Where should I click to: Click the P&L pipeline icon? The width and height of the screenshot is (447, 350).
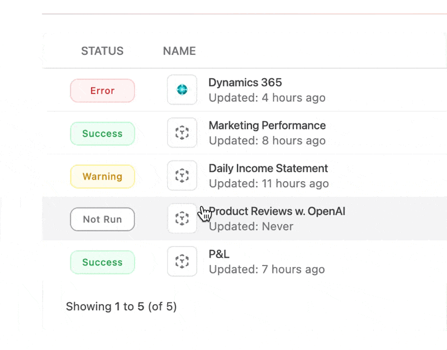(x=182, y=261)
